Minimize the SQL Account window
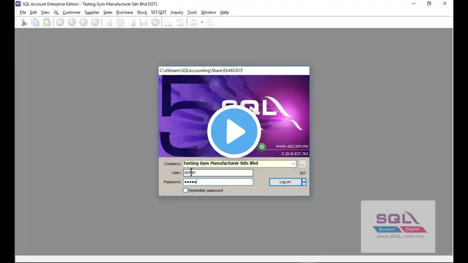The height and width of the screenshot is (263, 468). coord(414,4)
